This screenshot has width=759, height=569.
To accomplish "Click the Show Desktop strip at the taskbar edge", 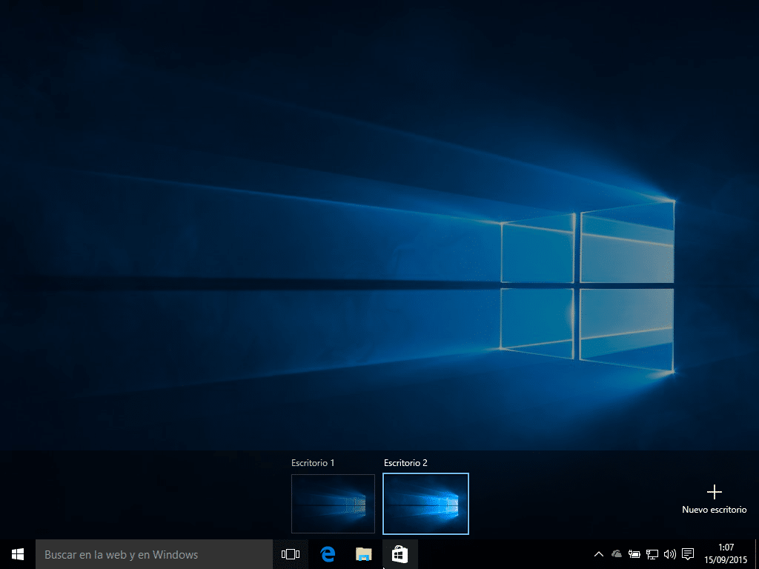I will point(757,554).
